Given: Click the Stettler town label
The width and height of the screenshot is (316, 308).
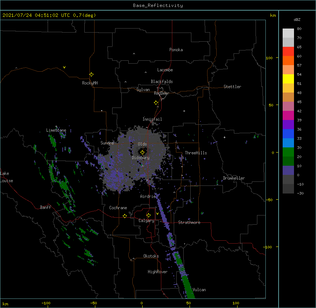Looking at the screenshot, I should click(x=232, y=87).
